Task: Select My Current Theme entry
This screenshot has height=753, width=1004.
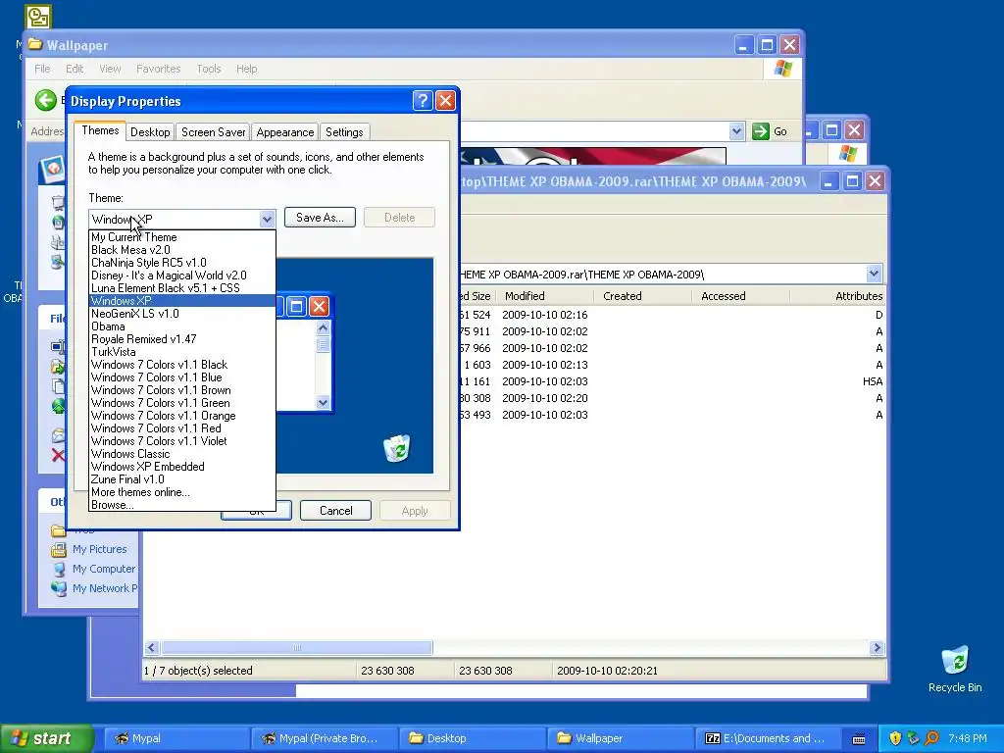Action: coord(181,237)
